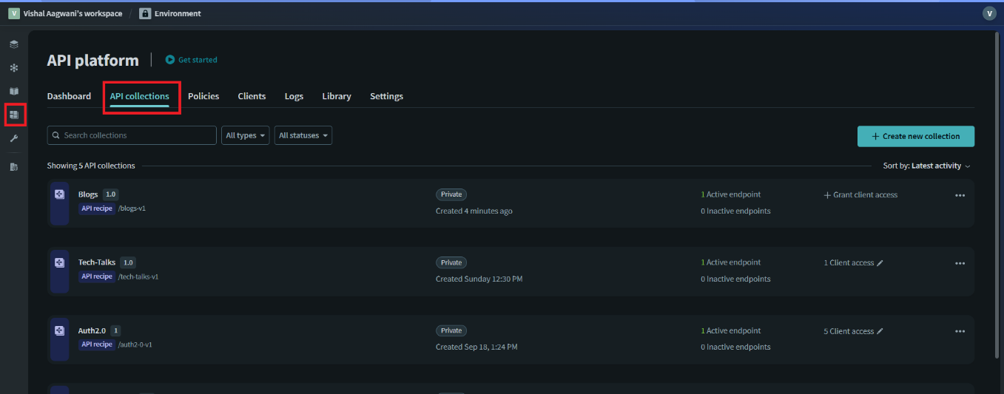Open the Blogs collection name
This screenshot has width=1004, height=394.
click(x=88, y=194)
